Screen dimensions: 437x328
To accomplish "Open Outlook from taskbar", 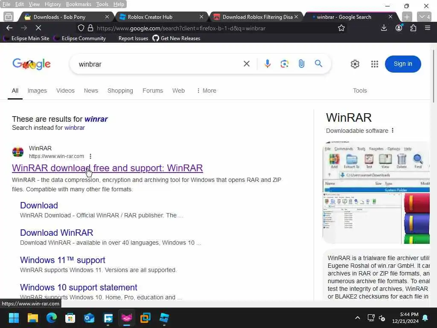I will click(x=89, y=318).
